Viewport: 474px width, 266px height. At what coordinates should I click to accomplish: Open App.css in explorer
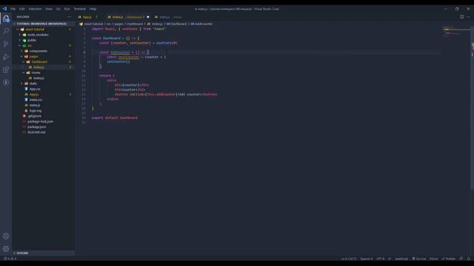pyautogui.click(x=43, y=89)
